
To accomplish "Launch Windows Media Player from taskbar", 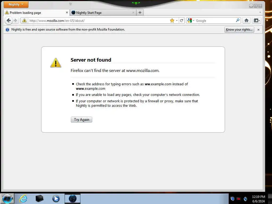I will click(x=56, y=199).
